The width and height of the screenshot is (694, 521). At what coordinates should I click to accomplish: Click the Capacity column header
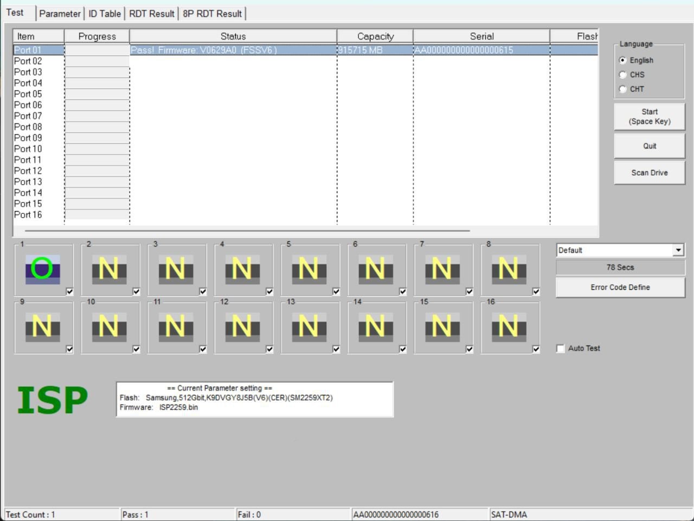[375, 36]
